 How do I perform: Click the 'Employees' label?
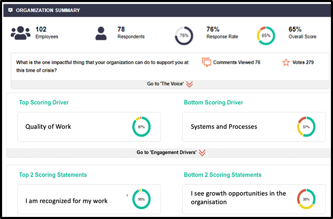[47, 37]
